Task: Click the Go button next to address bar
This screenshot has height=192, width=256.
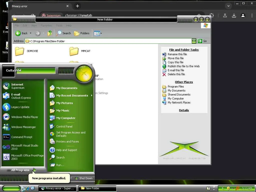Action: [202, 41]
